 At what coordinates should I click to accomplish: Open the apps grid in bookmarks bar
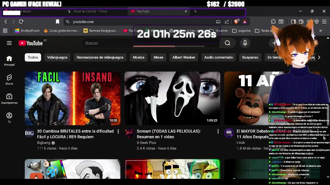(x=5, y=31)
